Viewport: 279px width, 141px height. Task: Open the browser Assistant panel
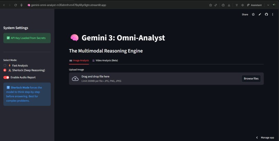point(254,5)
